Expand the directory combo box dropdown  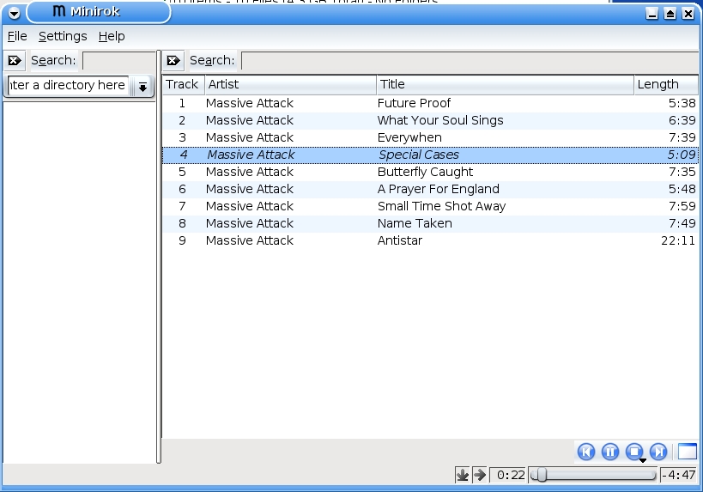[x=142, y=87]
